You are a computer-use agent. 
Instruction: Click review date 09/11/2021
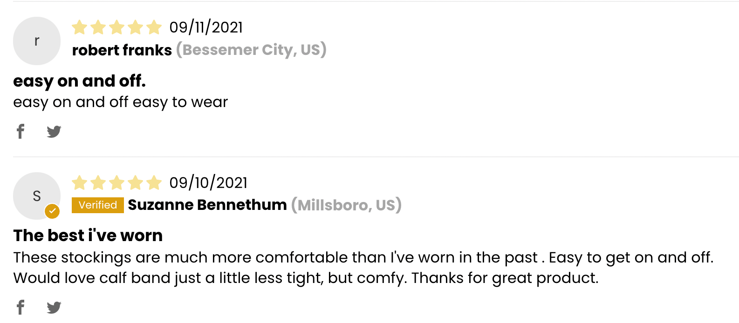click(206, 27)
